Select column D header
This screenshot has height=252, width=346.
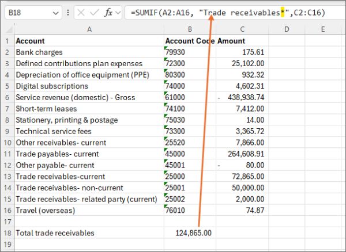point(287,29)
